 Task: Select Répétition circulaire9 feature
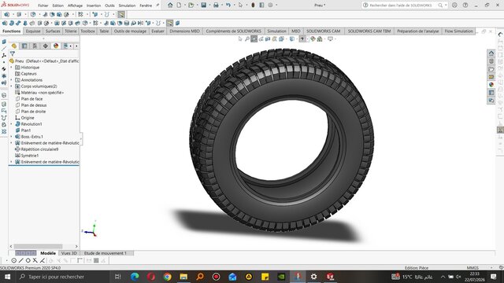pos(39,149)
